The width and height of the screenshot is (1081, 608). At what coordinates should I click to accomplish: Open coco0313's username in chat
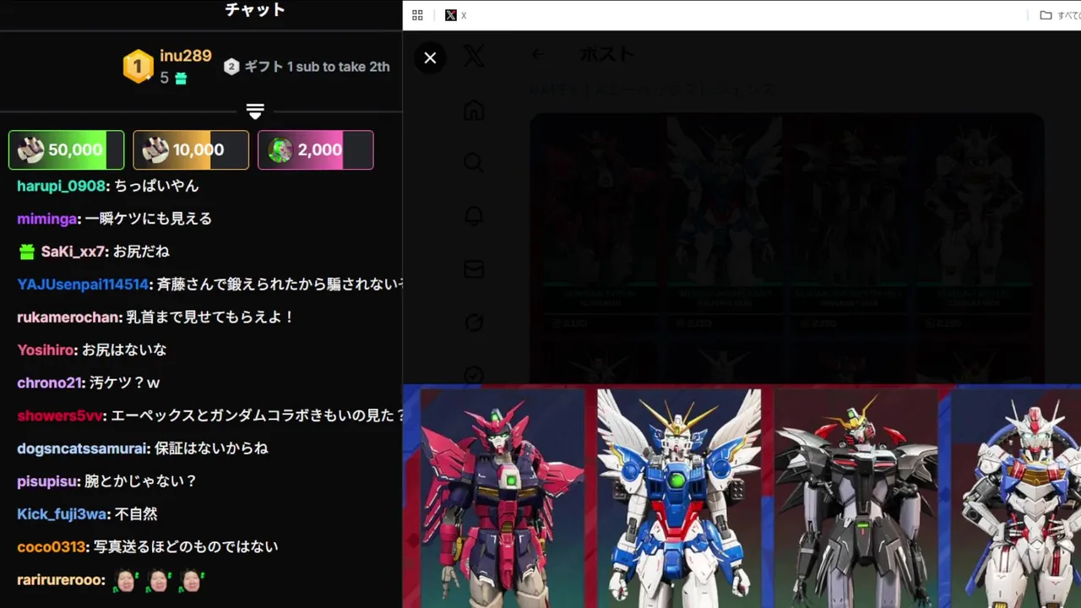coord(52,547)
